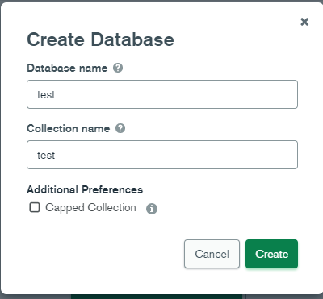Click the Collection name label text
323x299 pixels.
pyautogui.click(x=69, y=128)
